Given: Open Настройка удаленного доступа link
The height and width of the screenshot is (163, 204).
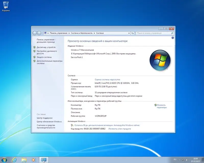Looking at the screenshot, I should tap(47, 52).
